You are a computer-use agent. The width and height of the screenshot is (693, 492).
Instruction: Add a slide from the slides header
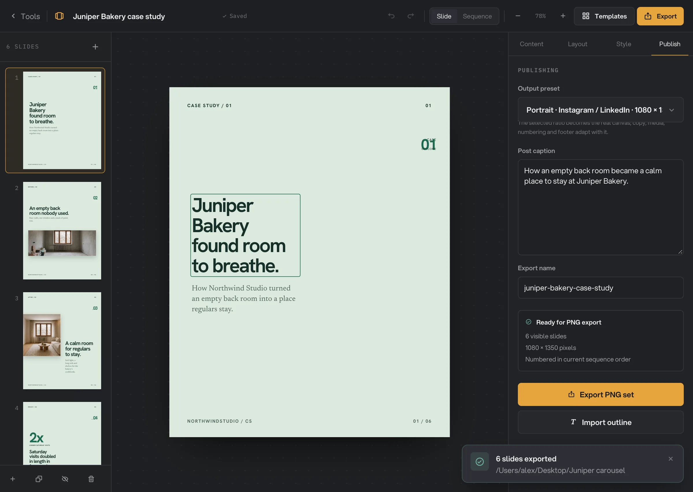point(95,47)
